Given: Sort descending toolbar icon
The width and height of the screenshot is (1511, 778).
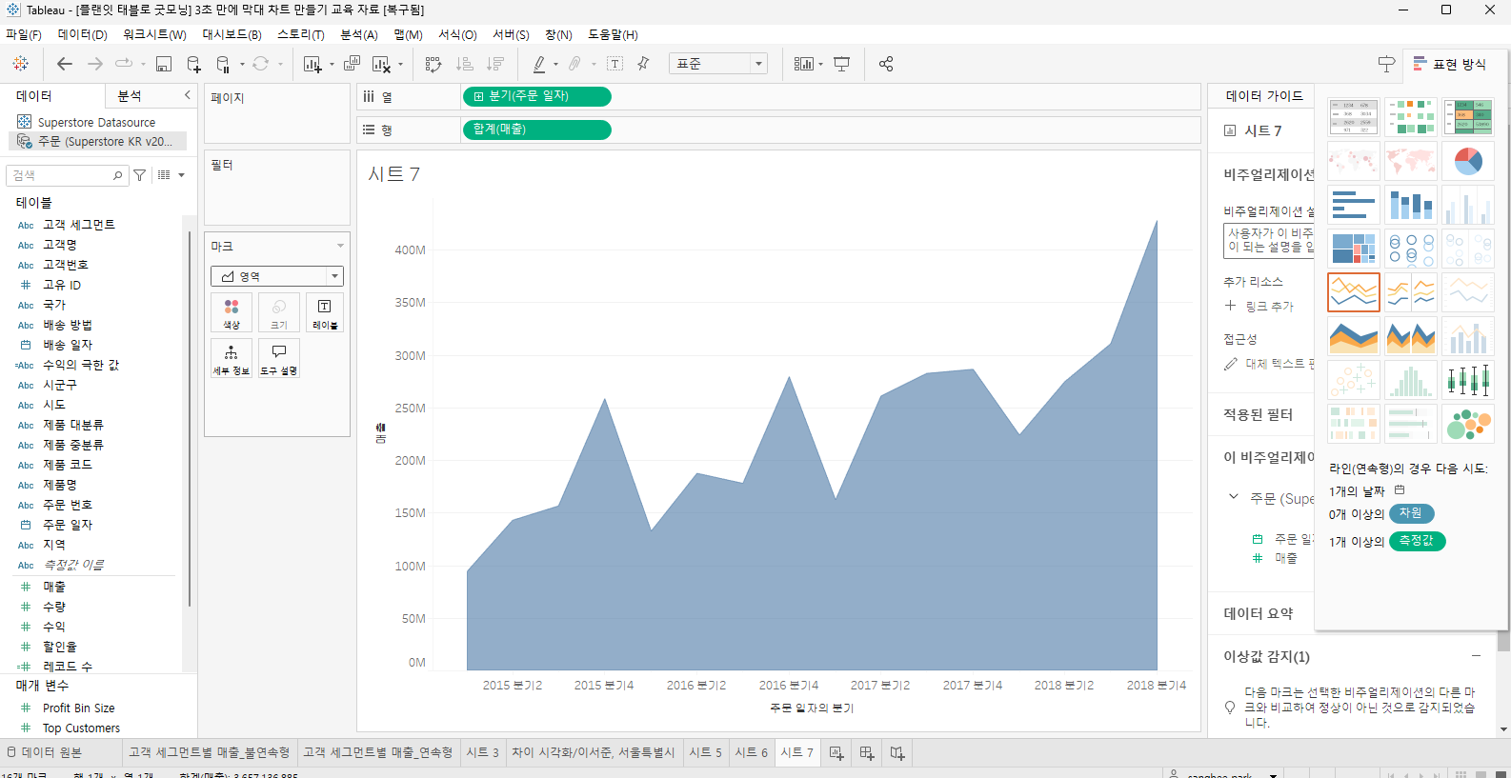Looking at the screenshot, I should (x=495, y=64).
